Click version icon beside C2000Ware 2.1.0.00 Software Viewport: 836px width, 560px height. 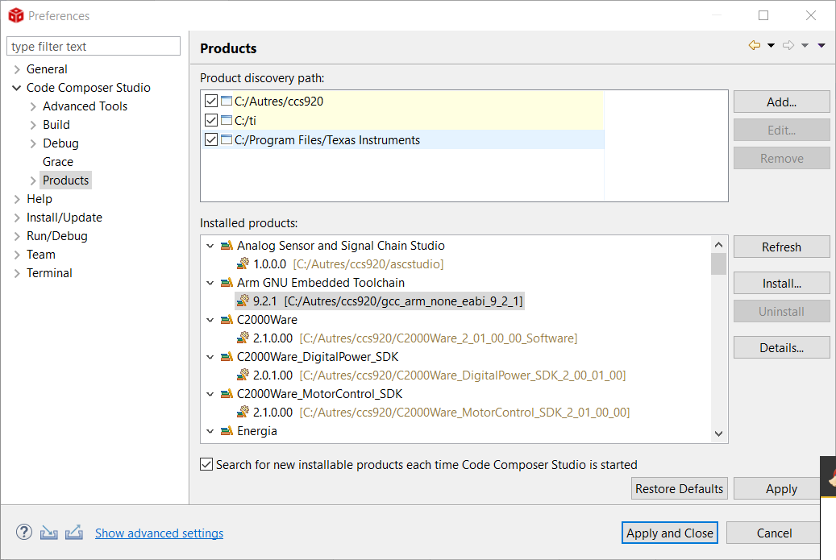point(243,338)
